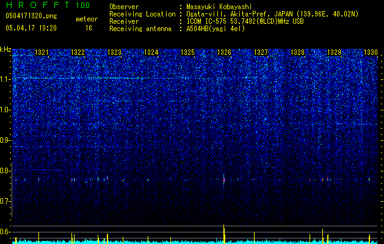
Task: Click the antenna value A504HB(yagi 4el)
Action: (216, 29)
